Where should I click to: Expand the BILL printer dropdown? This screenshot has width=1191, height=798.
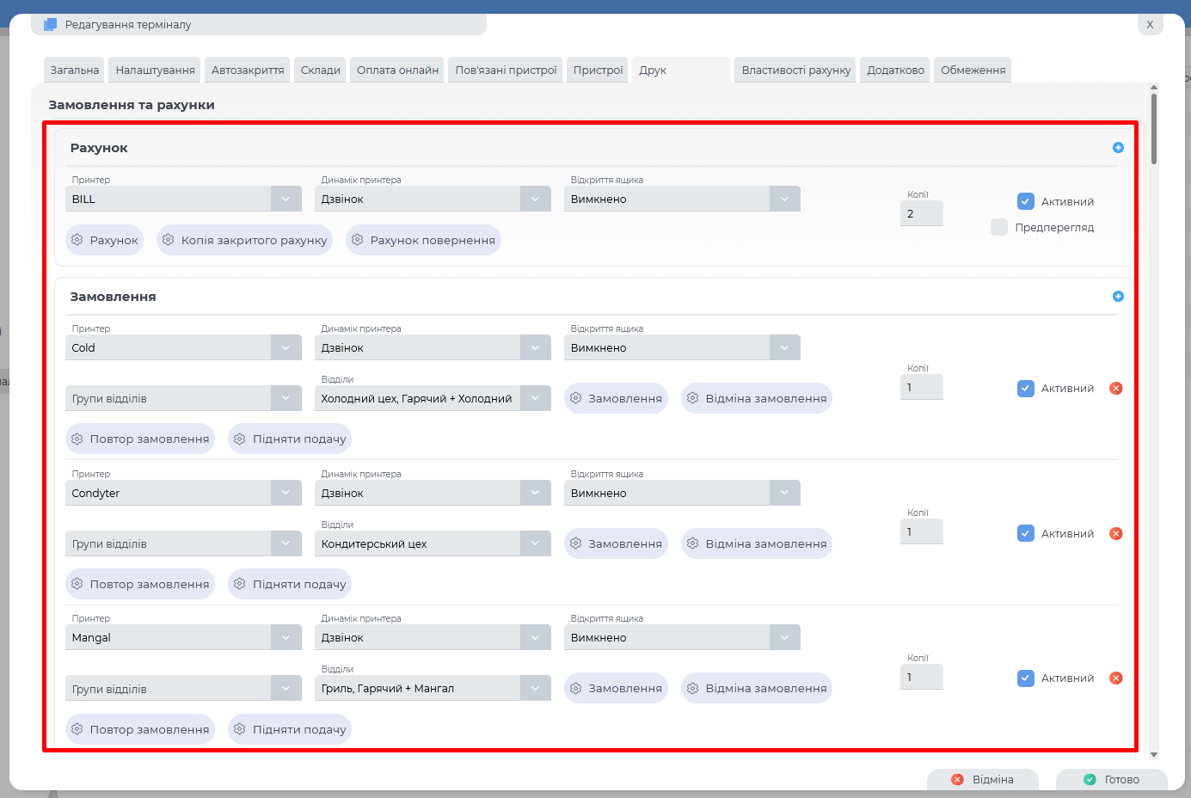point(285,199)
